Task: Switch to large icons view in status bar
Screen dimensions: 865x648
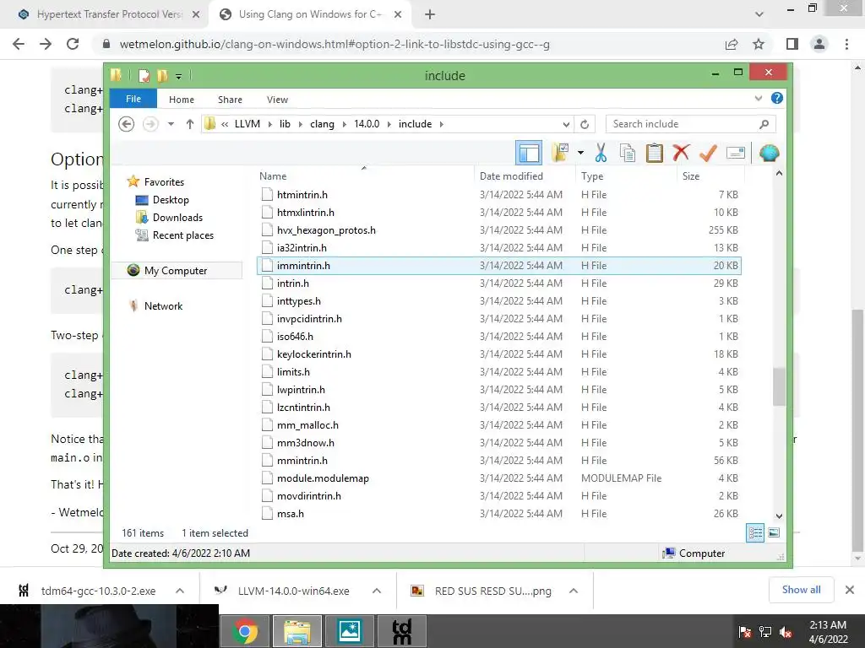Action: [x=774, y=533]
